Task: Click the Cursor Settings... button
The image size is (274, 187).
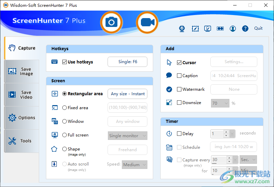Action: (x=234, y=62)
